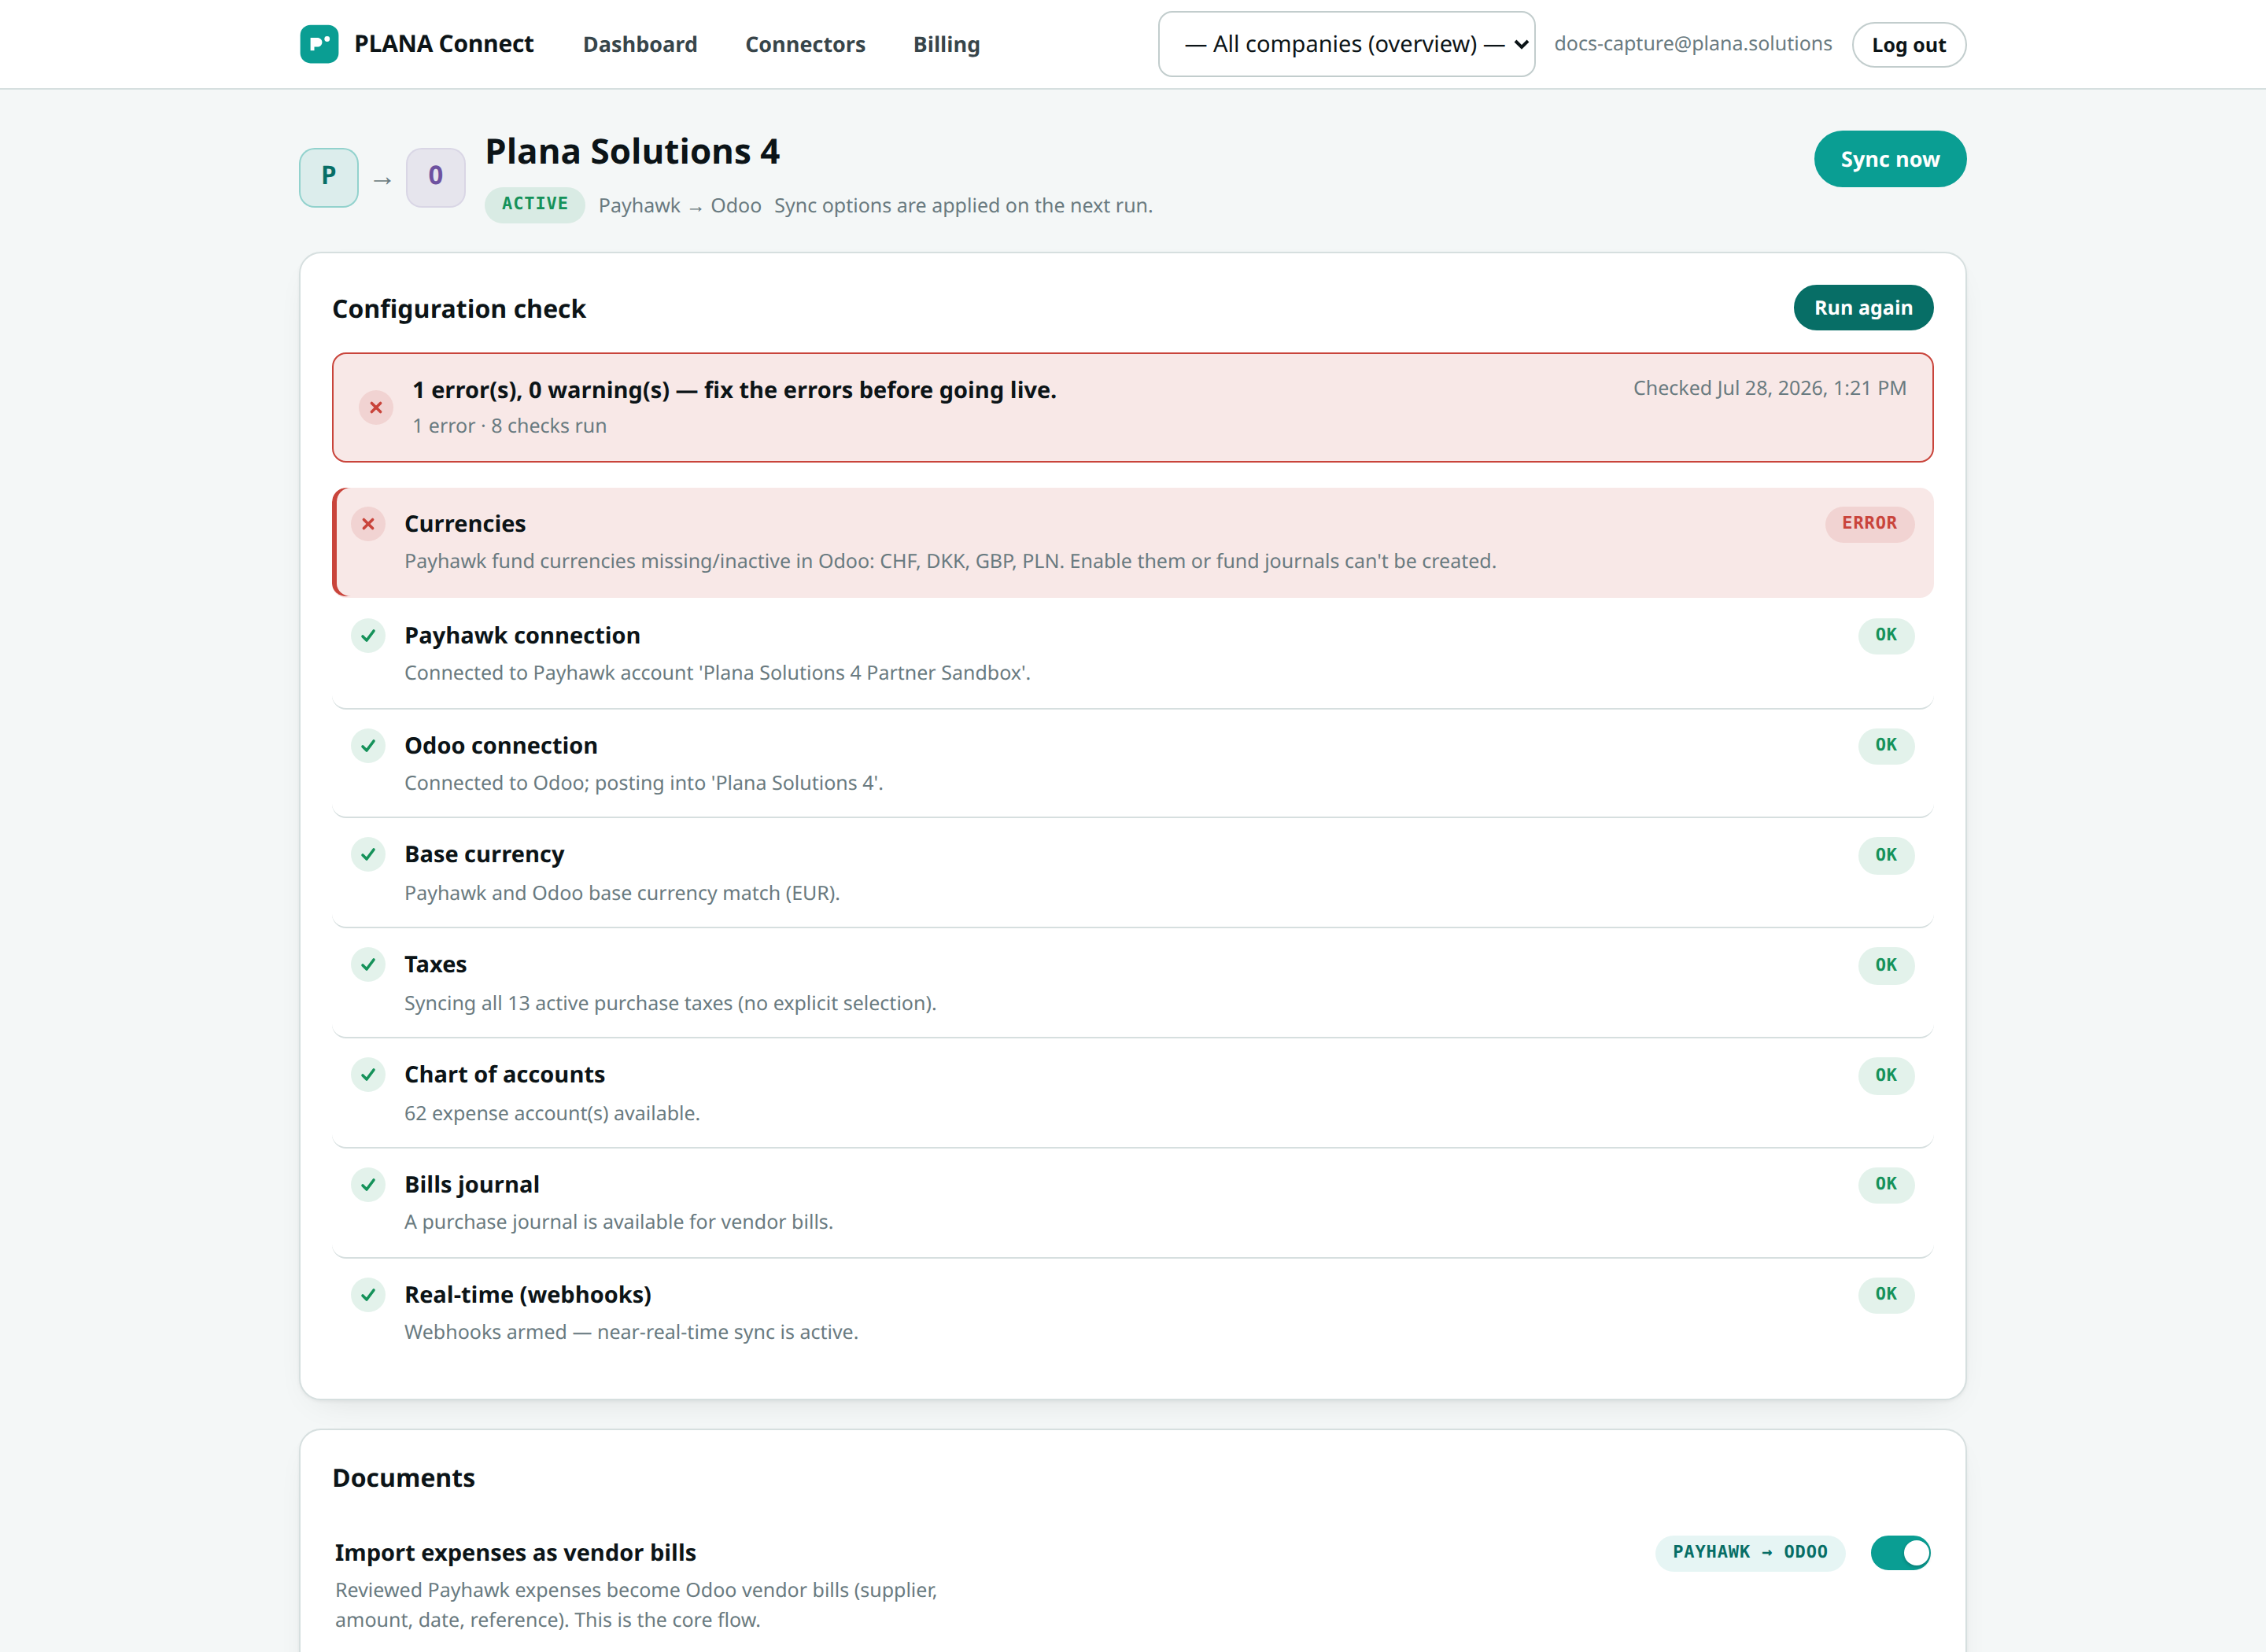
Task: Click the checkmark icon beside Chart of accounts
Action: click(x=368, y=1074)
